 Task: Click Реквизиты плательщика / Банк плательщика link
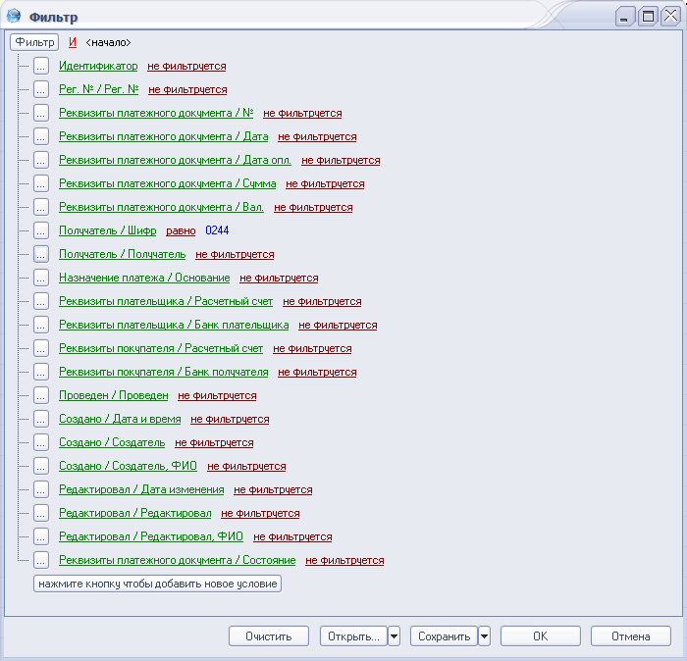[174, 326]
